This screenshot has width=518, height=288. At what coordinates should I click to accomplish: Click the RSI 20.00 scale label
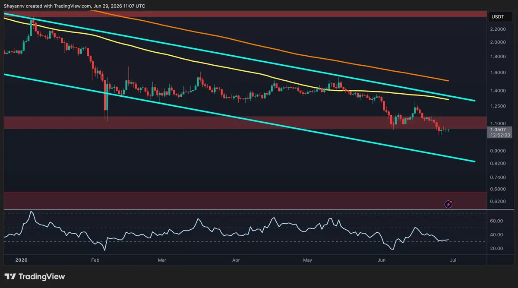497,249
